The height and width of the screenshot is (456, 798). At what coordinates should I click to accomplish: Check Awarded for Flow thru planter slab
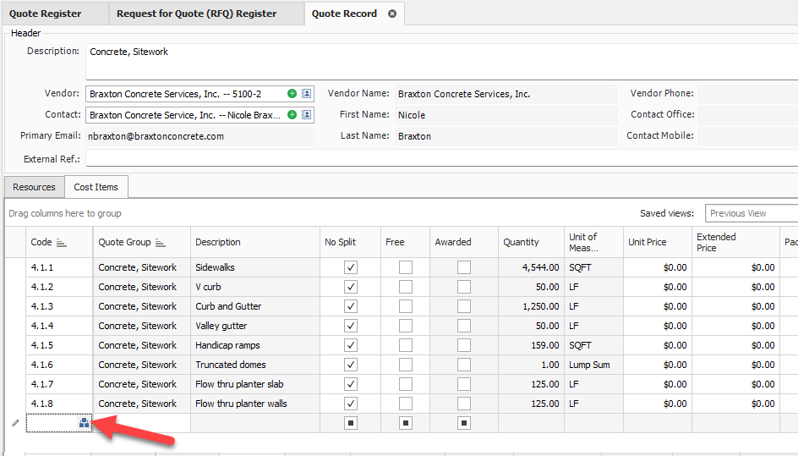(x=463, y=384)
